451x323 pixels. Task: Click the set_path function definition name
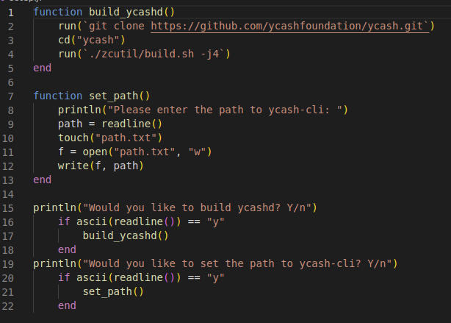(114, 96)
